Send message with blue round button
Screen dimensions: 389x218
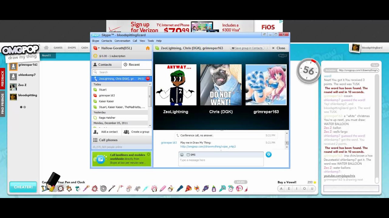point(268,155)
